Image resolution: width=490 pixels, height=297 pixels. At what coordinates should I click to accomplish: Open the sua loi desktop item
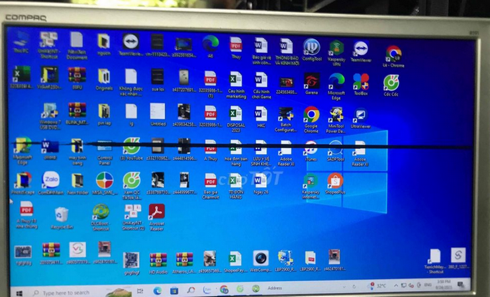(x=157, y=80)
